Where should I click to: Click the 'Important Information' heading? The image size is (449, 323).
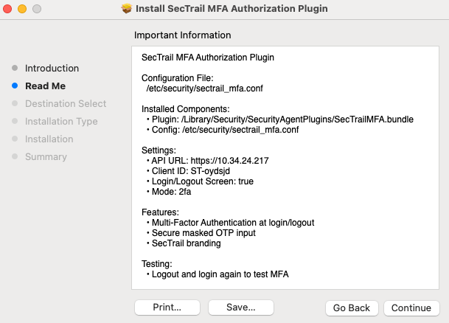click(x=182, y=35)
